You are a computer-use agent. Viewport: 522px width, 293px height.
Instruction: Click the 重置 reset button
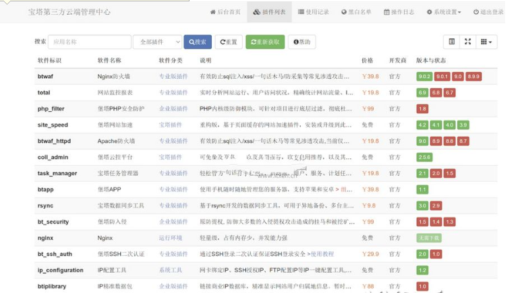click(229, 42)
